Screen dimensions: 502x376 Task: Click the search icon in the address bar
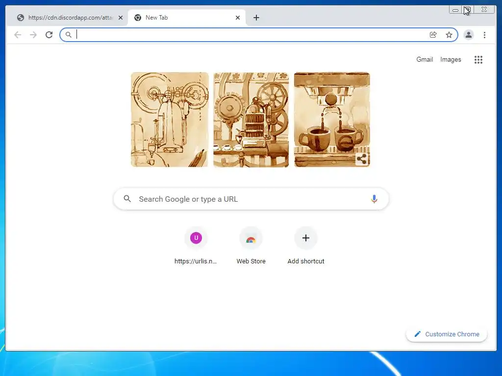pos(69,35)
